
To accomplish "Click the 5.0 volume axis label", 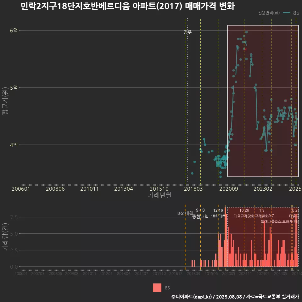I will point(14,234).
